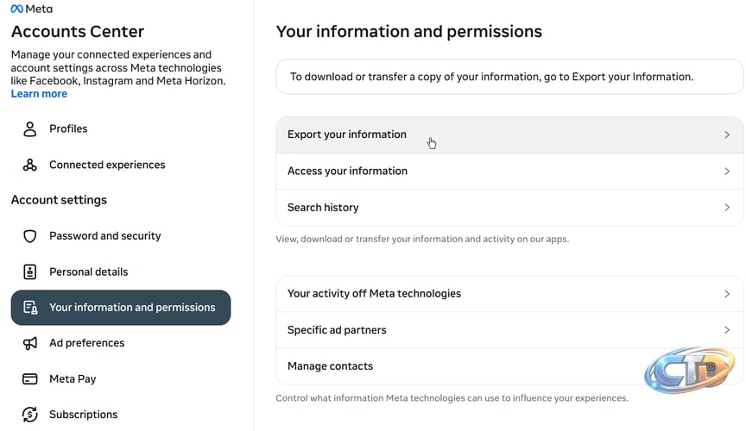Viewport: 746px width, 431px height.
Task: Open Export your information
Action: click(x=509, y=134)
